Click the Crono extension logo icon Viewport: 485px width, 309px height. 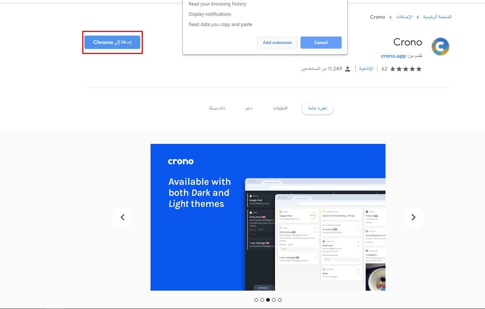[440, 47]
